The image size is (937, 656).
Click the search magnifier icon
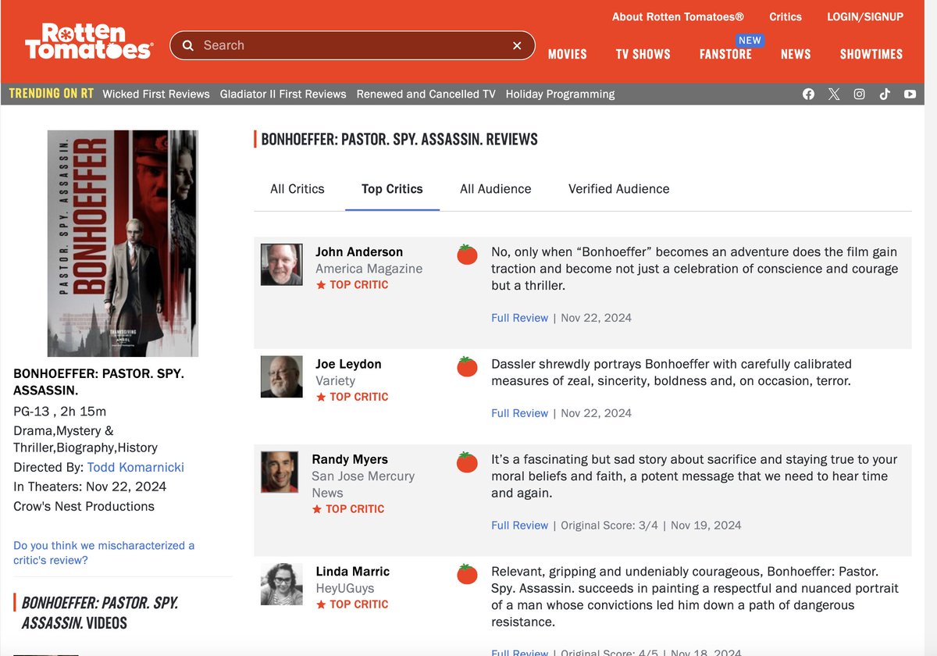(x=188, y=45)
